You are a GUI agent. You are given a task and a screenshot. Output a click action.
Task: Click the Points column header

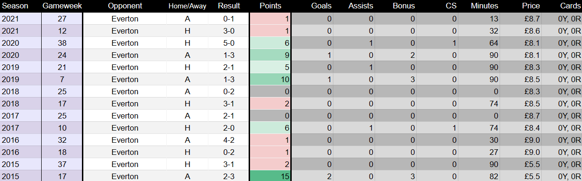(x=271, y=6)
